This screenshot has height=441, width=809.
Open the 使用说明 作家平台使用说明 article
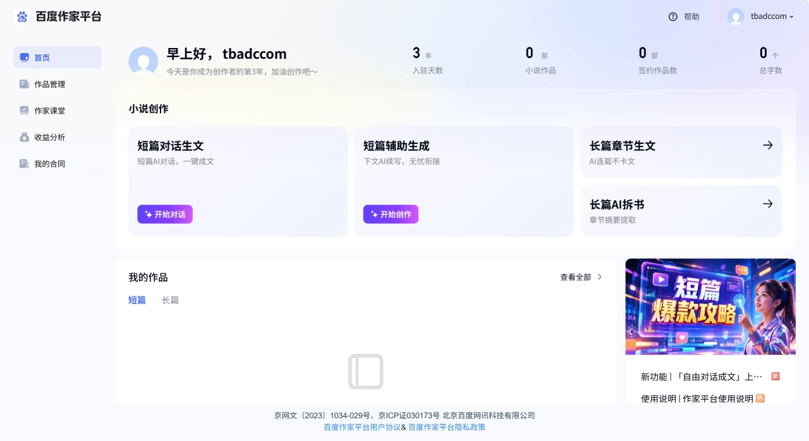[x=697, y=399]
